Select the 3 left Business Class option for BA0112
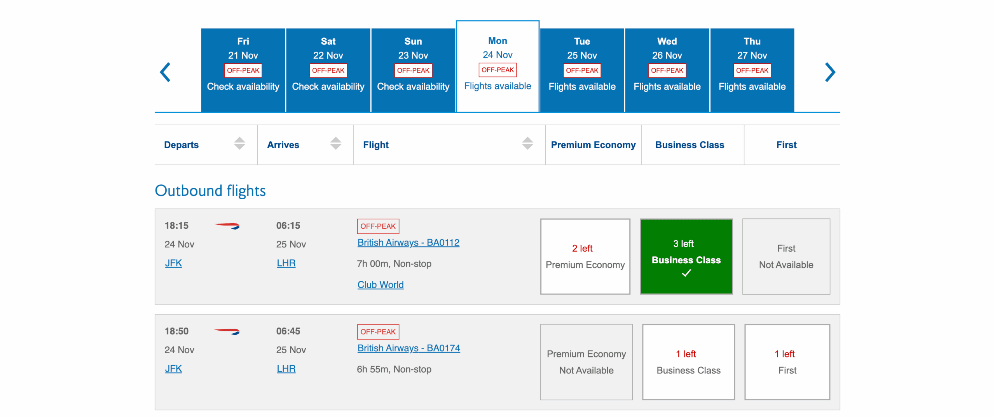 pos(686,256)
